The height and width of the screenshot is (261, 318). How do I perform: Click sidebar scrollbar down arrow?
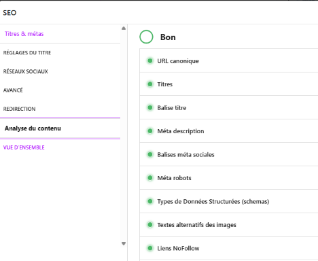tap(124, 243)
